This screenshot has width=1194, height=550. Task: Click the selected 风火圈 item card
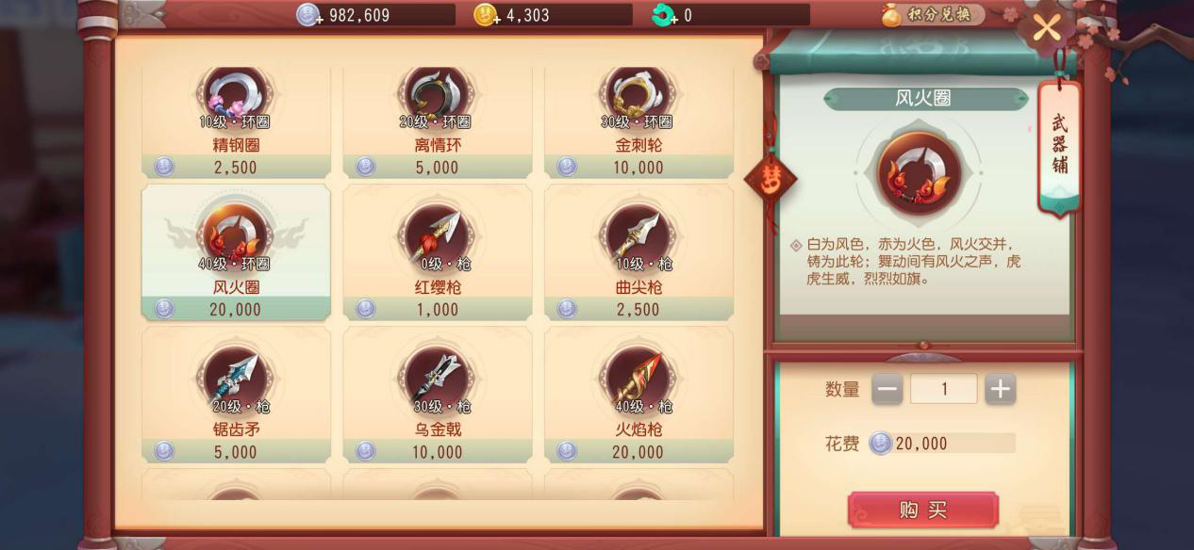(236, 252)
